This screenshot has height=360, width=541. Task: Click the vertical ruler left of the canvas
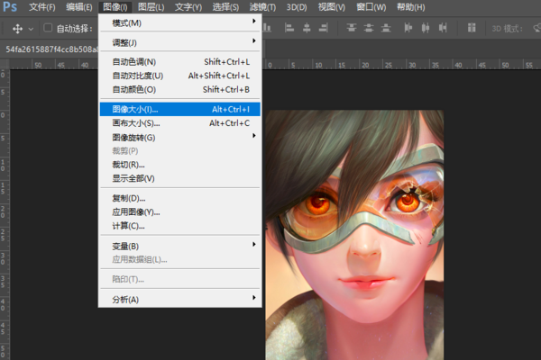5,214
